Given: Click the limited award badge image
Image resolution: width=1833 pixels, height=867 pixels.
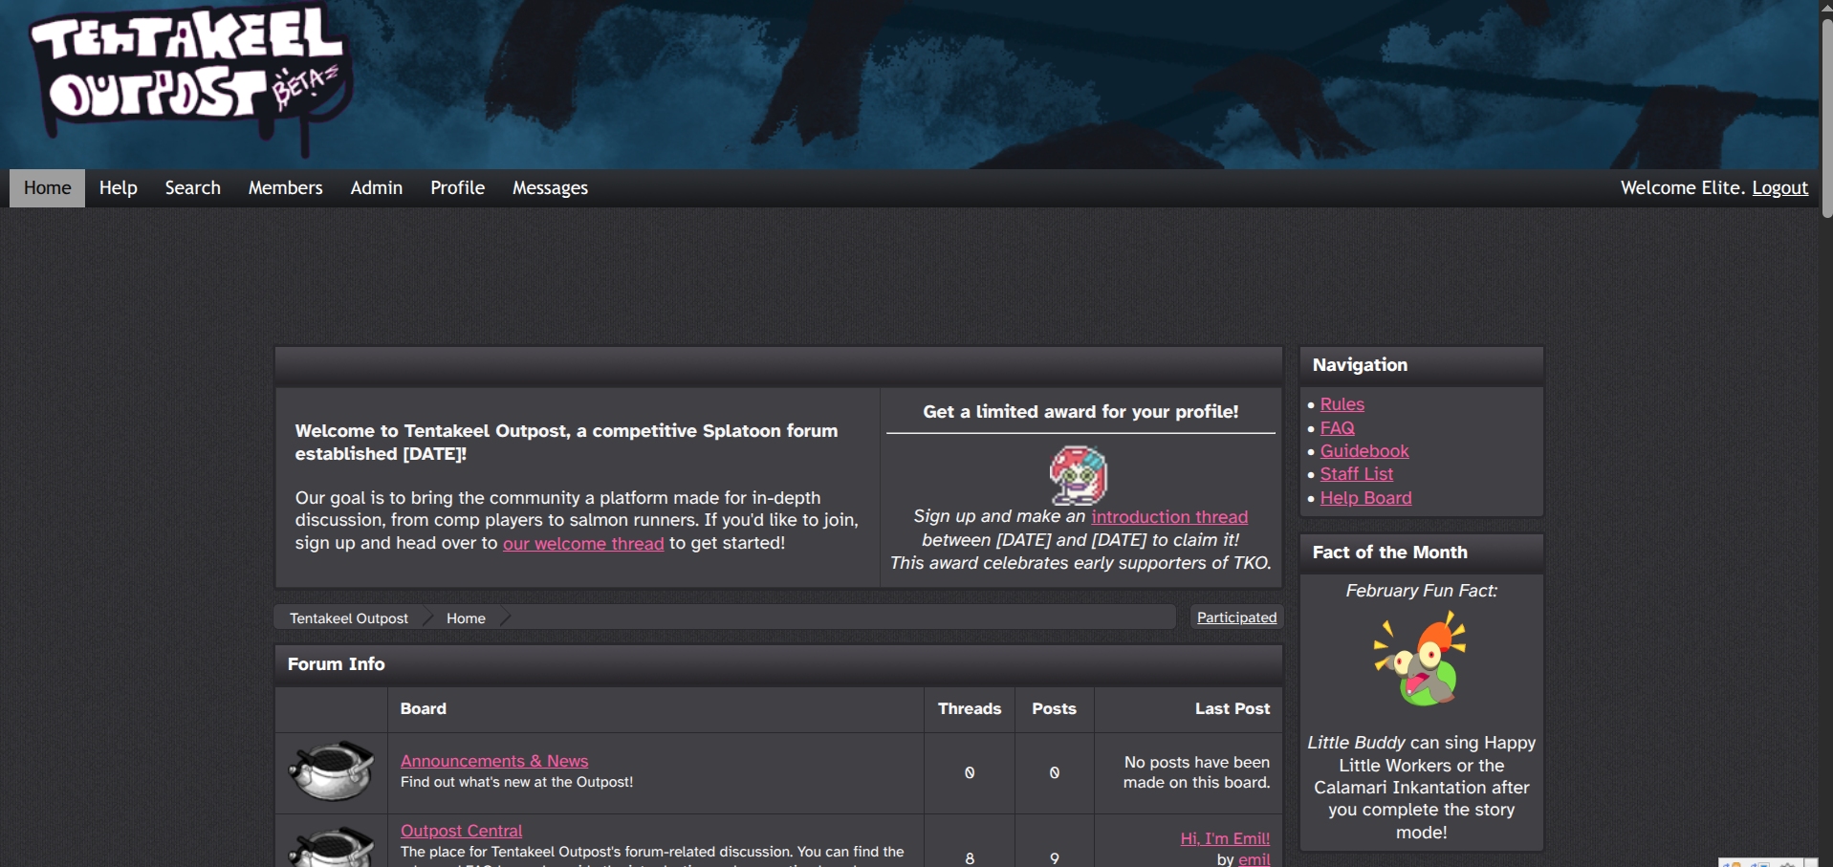Looking at the screenshot, I should tap(1079, 475).
